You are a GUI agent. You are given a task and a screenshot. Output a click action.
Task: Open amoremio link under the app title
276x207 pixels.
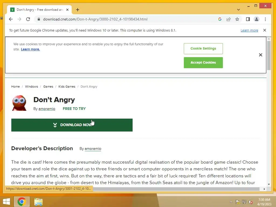click(x=47, y=109)
